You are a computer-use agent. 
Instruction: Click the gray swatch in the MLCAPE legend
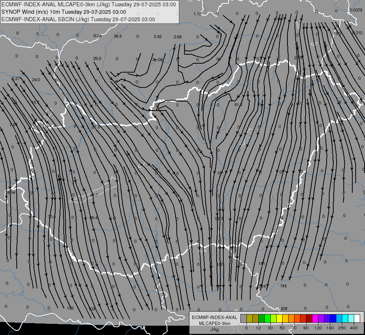(244, 318)
